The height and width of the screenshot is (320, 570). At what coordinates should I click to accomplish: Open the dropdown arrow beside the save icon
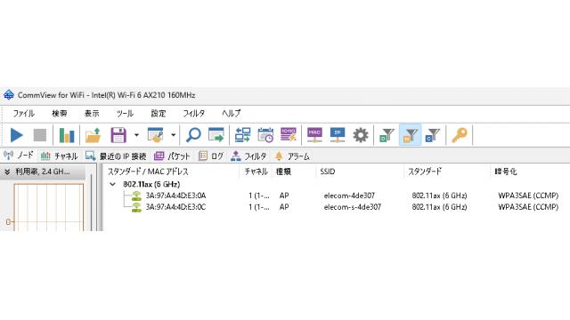pyautogui.click(x=136, y=135)
